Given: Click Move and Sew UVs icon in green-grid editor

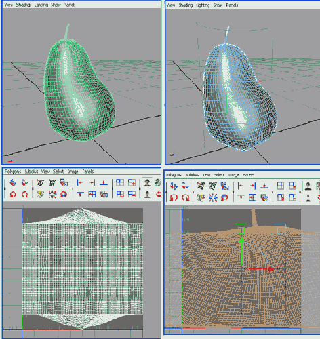Looking at the screenshot, I should click(x=64, y=182).
